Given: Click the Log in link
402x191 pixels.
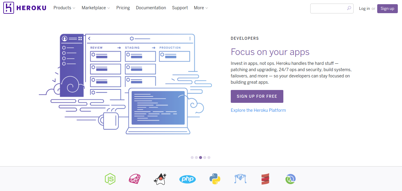Looking at the screenshot, I should click(x=364, y=8).
